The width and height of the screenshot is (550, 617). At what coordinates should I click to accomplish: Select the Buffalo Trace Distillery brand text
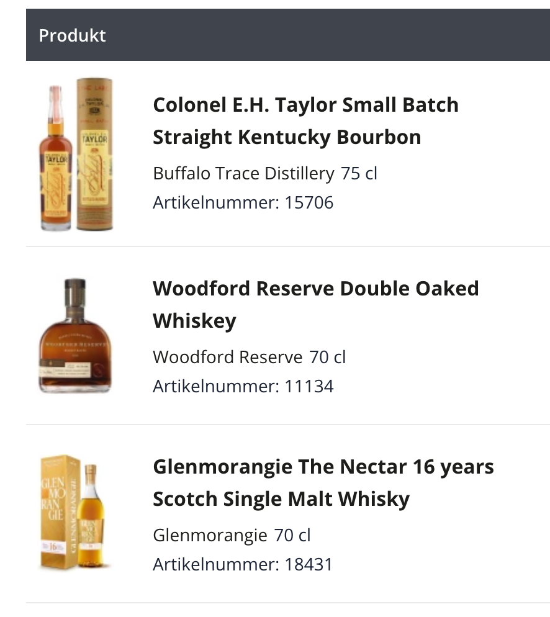(243, 173)
